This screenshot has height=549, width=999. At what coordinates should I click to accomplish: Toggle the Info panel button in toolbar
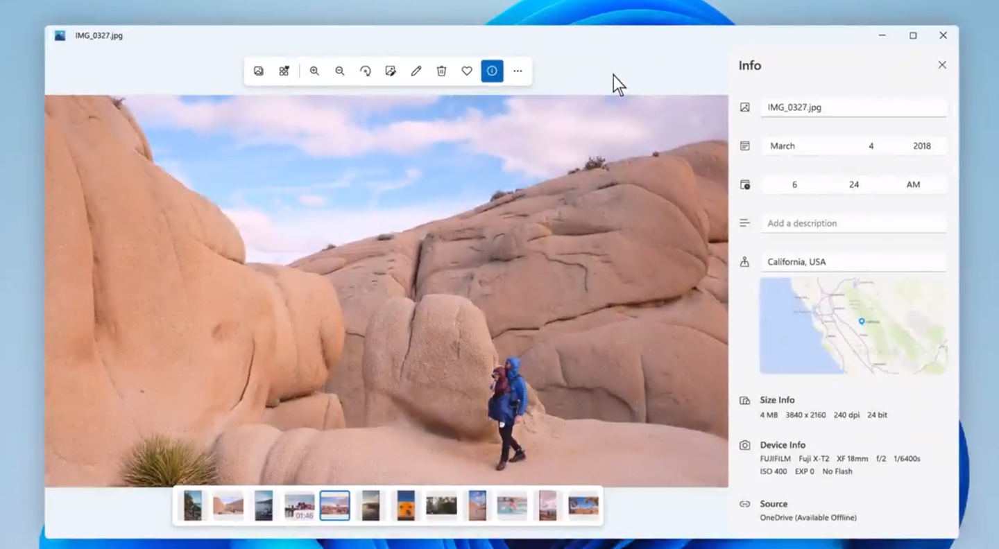(x=492, y=71)
